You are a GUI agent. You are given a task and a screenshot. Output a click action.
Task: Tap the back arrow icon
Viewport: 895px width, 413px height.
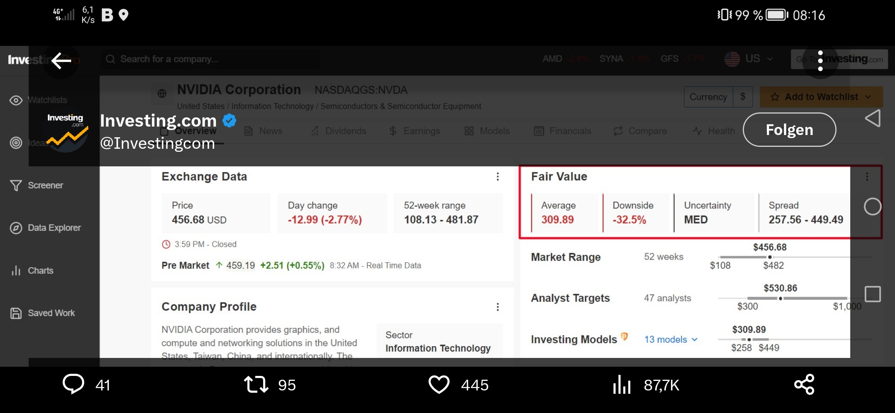61,60
